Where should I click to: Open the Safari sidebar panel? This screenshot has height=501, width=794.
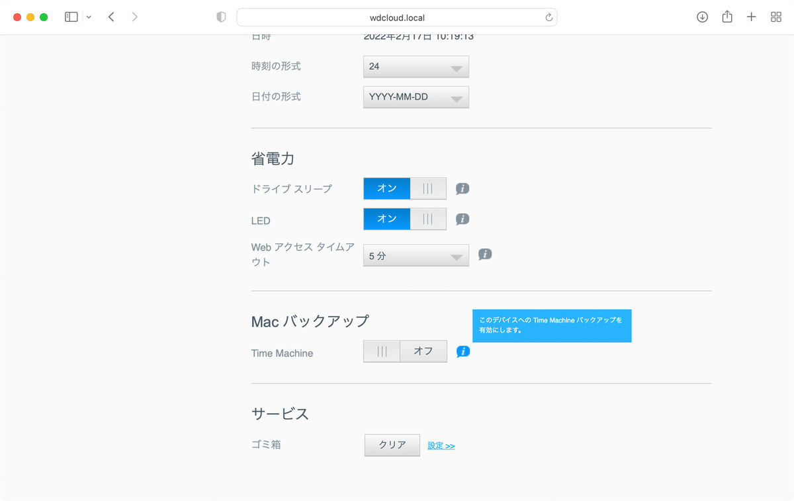click(x=71, y=17)
